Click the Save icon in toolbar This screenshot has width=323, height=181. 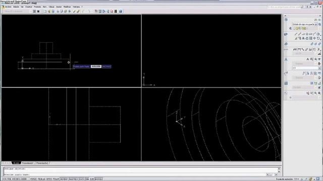[53, 11]
